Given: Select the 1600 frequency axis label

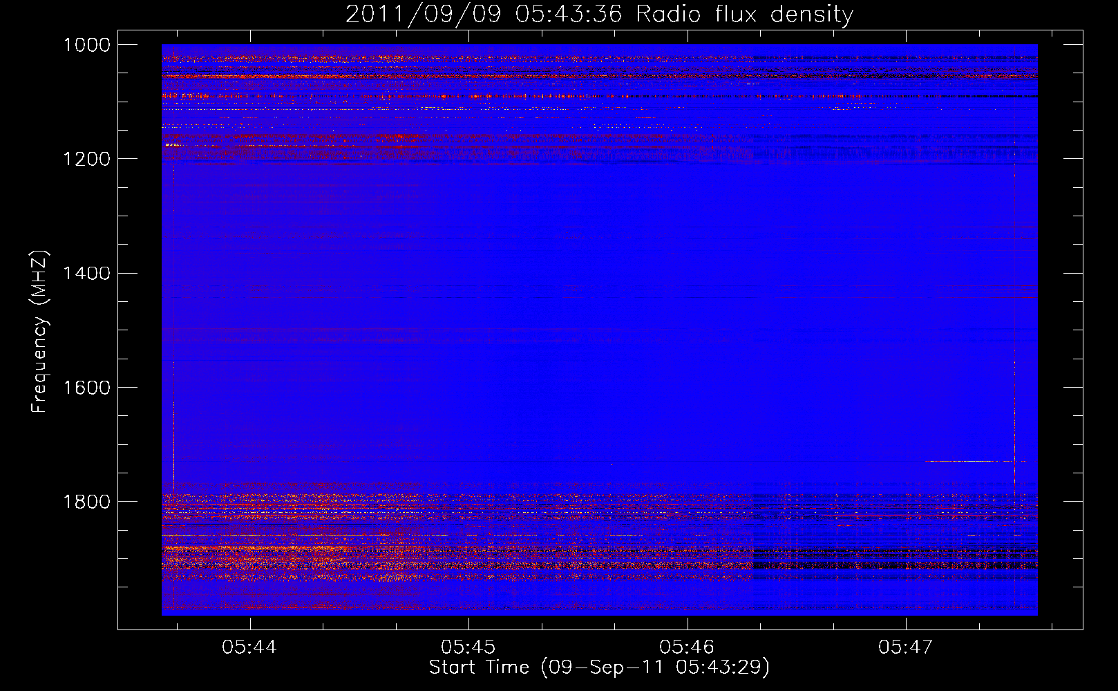Looking at the screenshot, I should click(86, 387).
